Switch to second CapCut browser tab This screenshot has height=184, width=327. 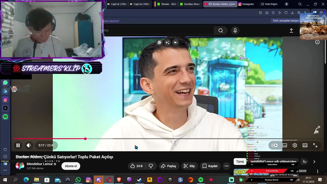[140, 4]
